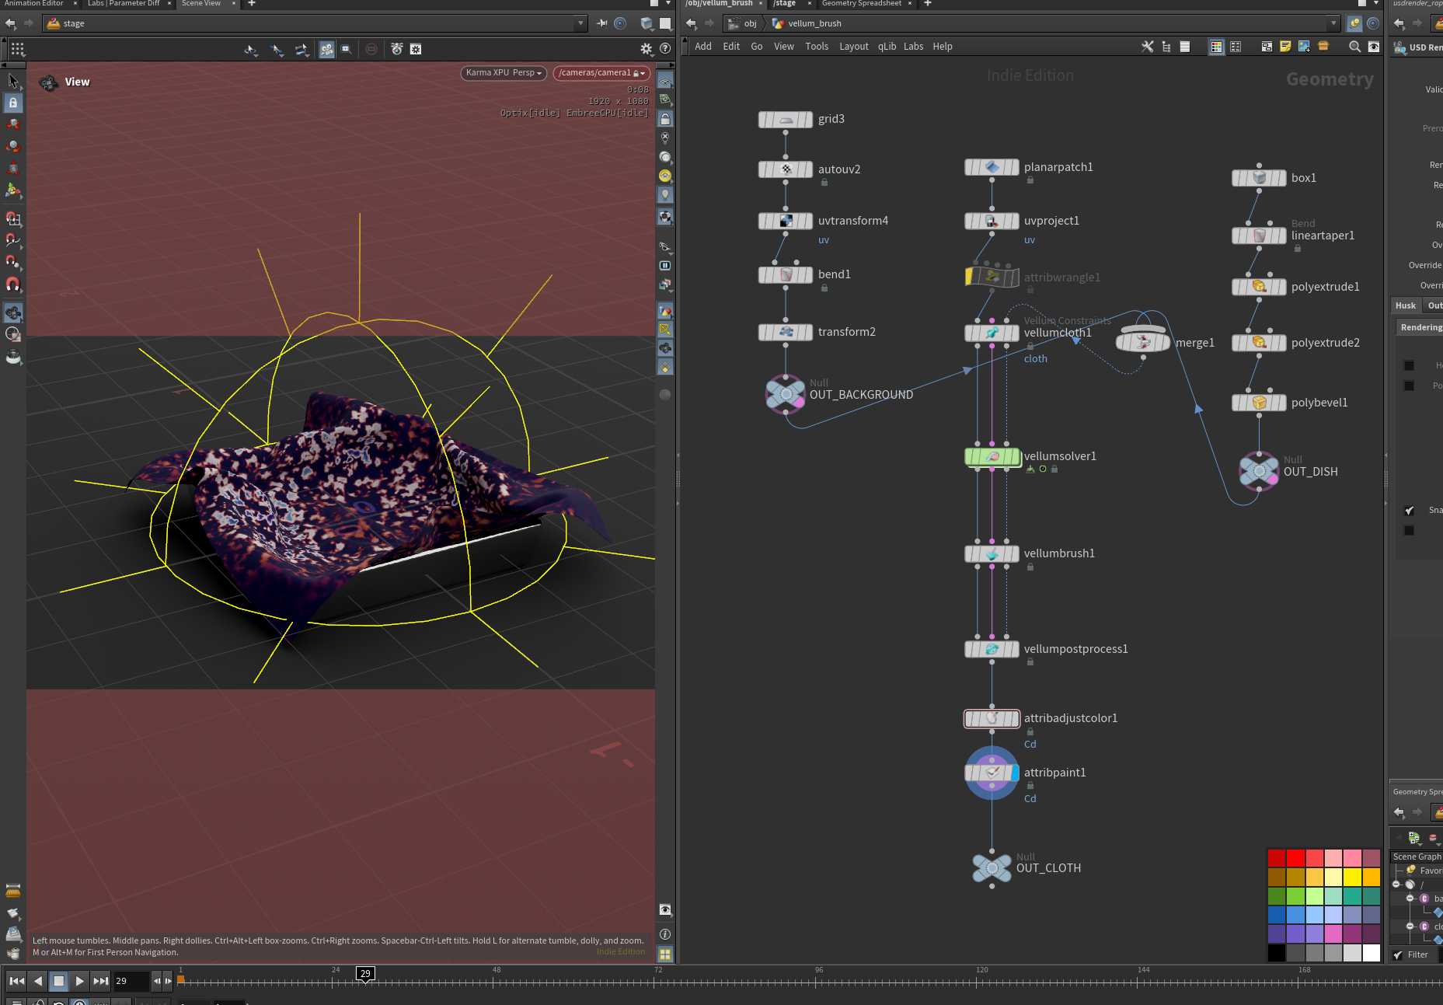Click the viewport help question mark icon
Image resolution: width=1443 pixels, height=1005 pixels.
665,49
